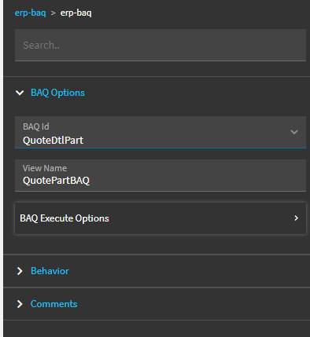The image size is (310, 337).
Task: Select the current erp-baq breadcrumb text
Action: pyautogui.click(x=76, y=13)
